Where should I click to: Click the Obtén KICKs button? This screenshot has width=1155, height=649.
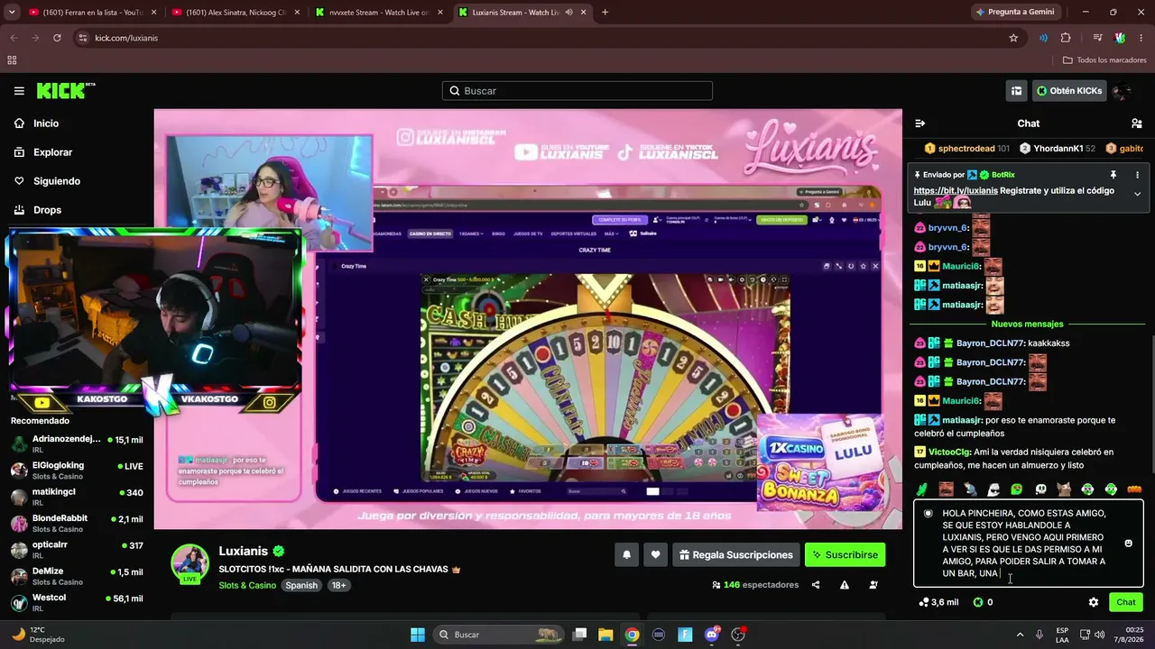pyautogui.click(x=1069, y=91)
